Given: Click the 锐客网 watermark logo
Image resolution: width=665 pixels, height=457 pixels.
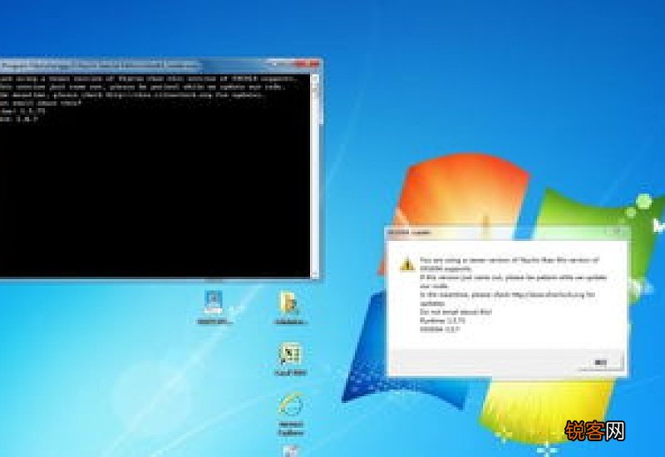Looking at the screenshot, I should [594, 430].
